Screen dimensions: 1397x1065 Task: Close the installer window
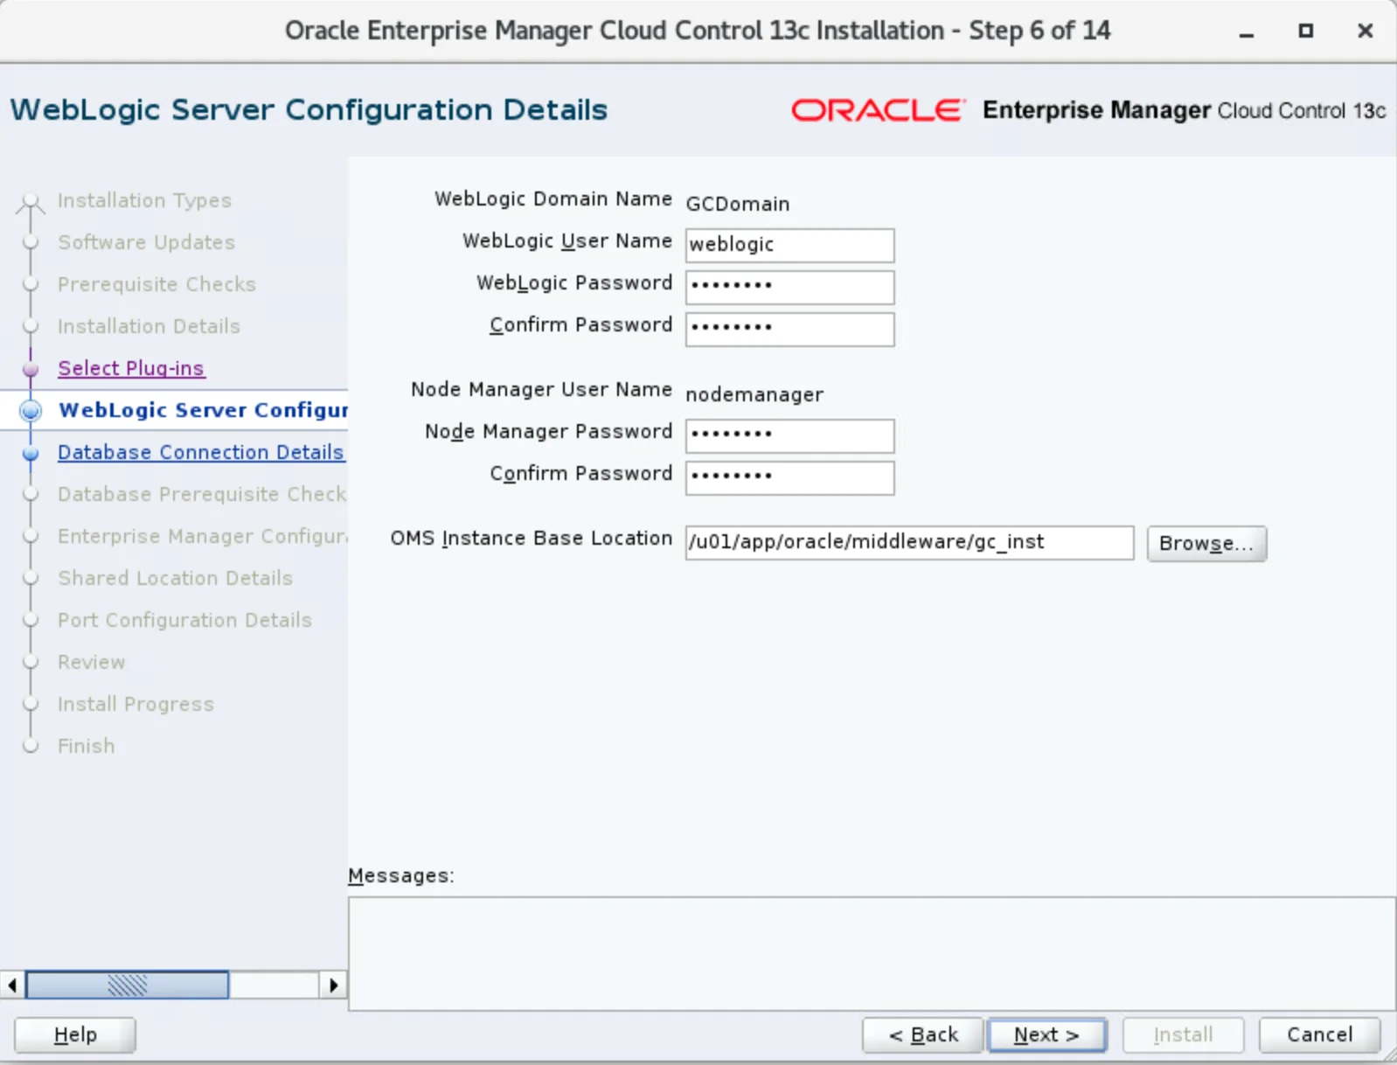click(1364, 31)
